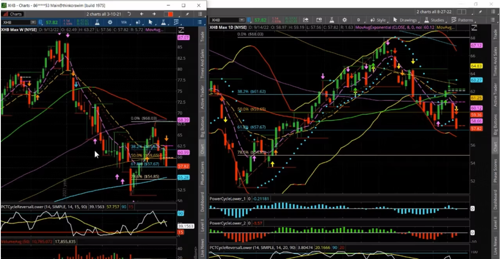The width and height of the screenshot is (500, 259).
Task: Open Big Buttons tab in left window
Action: (202, 126)
